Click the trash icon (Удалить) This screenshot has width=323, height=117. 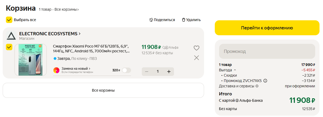click(184, 20)
